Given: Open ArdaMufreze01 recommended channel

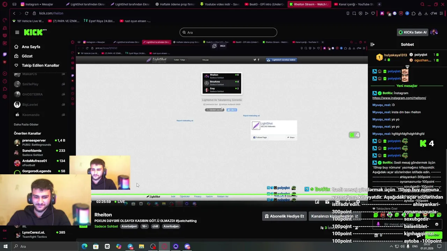Looking at the screenshot, I should click(x=39, y=162).
